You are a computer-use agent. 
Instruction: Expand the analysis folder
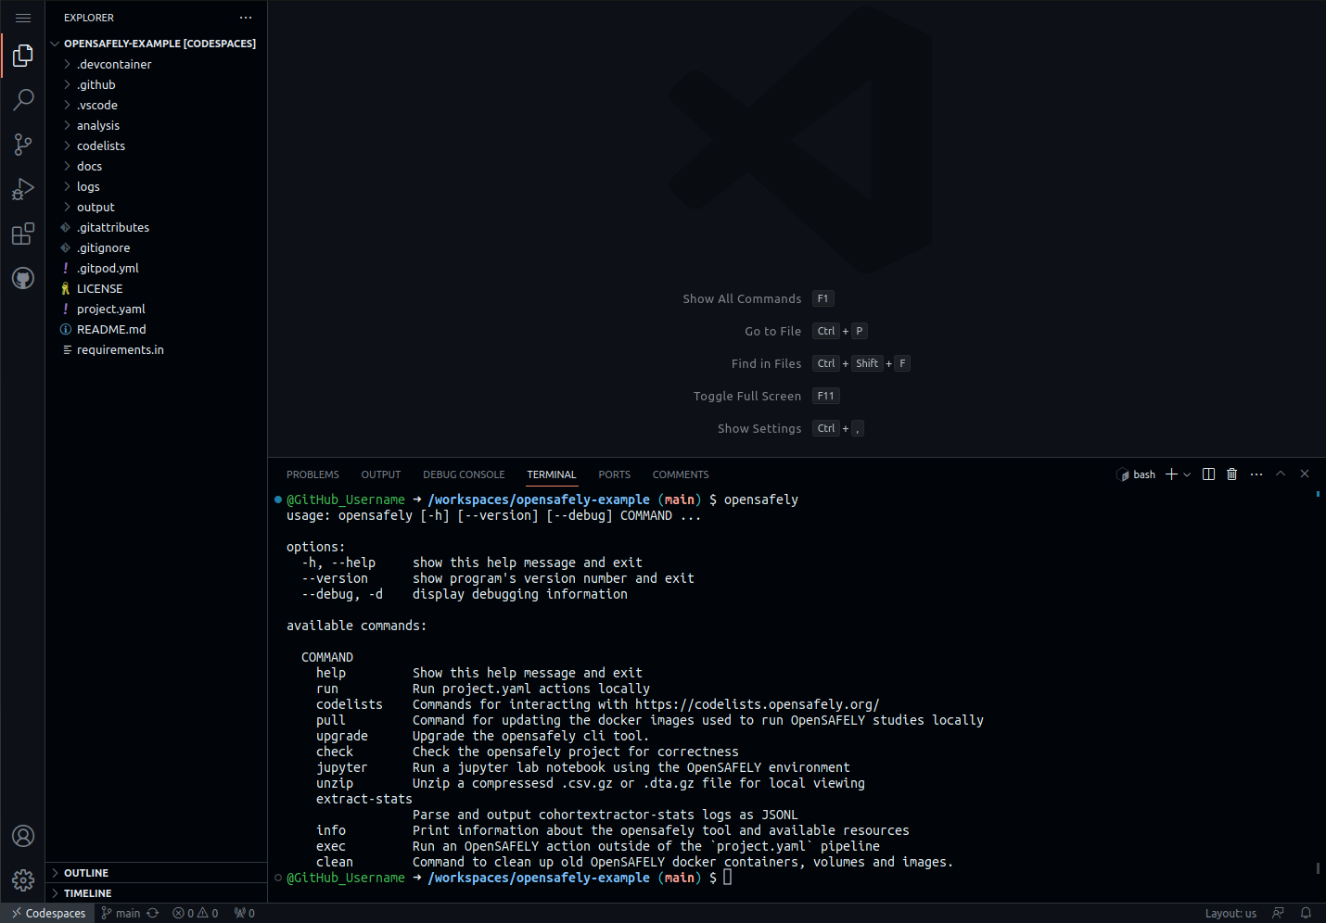(98, 125)
